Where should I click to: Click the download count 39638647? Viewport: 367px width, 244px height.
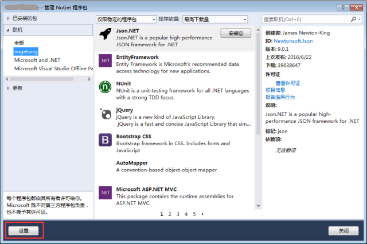[289, 66]
